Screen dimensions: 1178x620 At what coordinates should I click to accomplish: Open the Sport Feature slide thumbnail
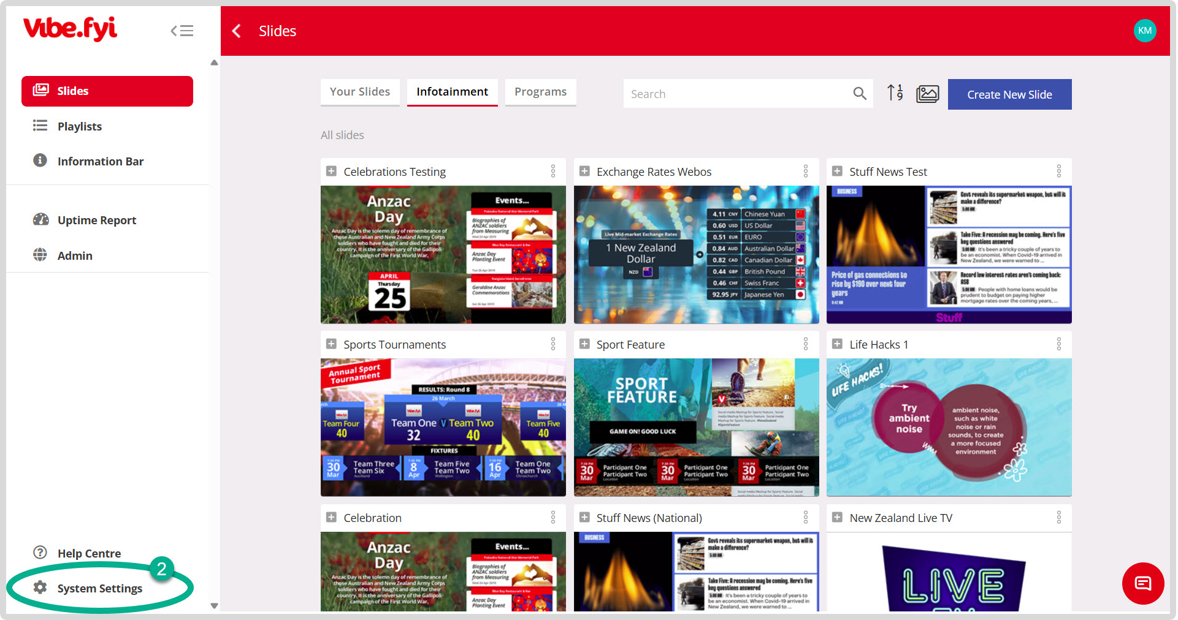pyautogui.click(x=696, y=428)
